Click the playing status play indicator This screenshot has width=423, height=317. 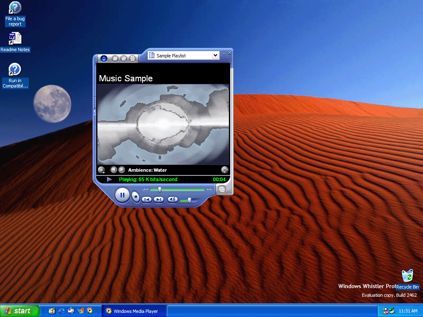109,180
